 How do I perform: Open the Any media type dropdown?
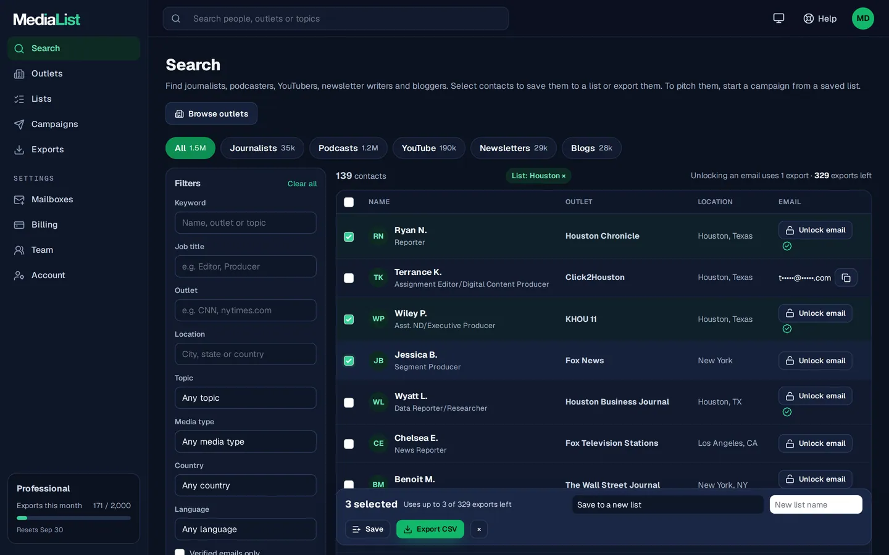(x=245, y=442)
